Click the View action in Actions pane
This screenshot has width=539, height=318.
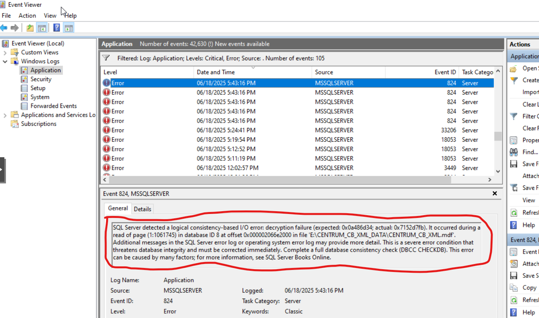[529, 200]
